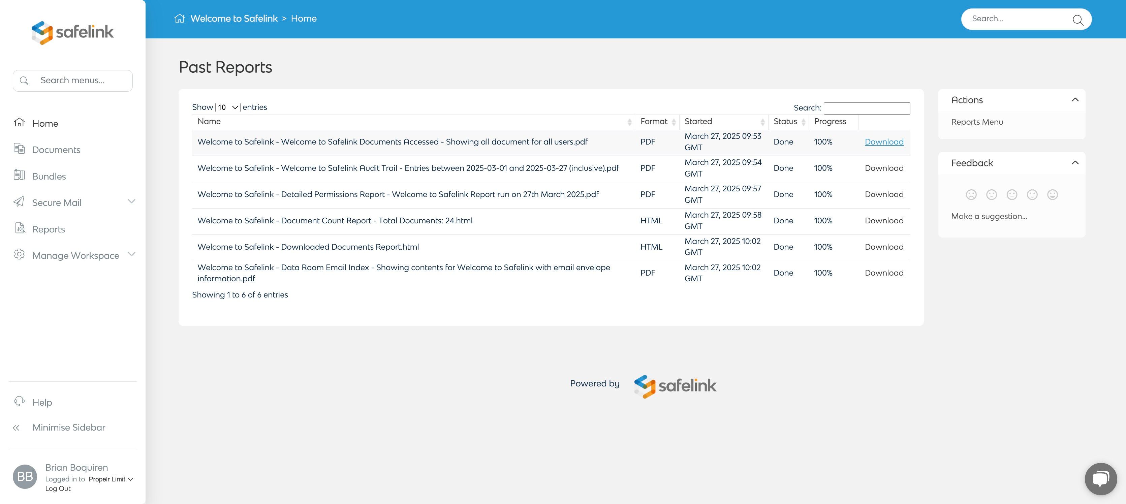Click the magnifier icon in top search
1126x504 pixels.
point(1077,20)
